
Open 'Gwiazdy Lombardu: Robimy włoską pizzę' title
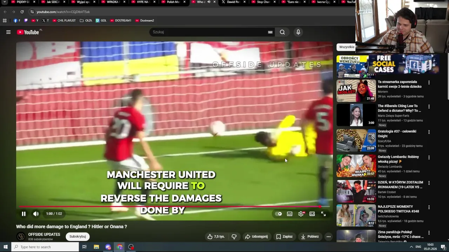398,159
